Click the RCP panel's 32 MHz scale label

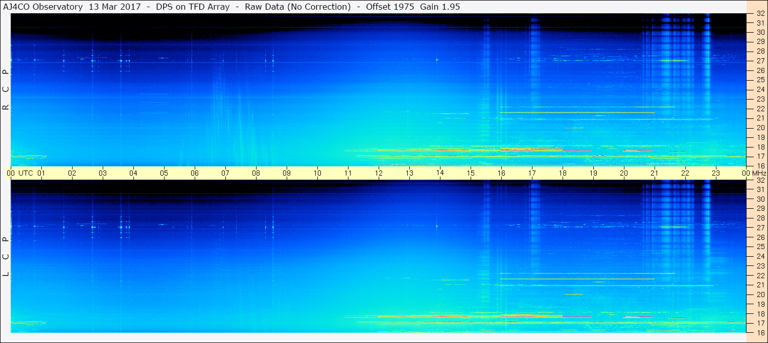point(760,13)
